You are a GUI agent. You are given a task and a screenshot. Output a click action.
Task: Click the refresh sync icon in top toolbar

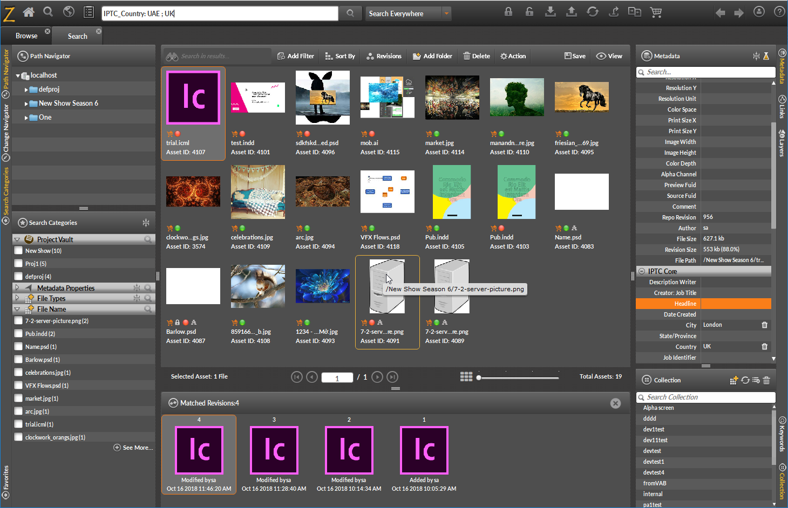(593, 12)
